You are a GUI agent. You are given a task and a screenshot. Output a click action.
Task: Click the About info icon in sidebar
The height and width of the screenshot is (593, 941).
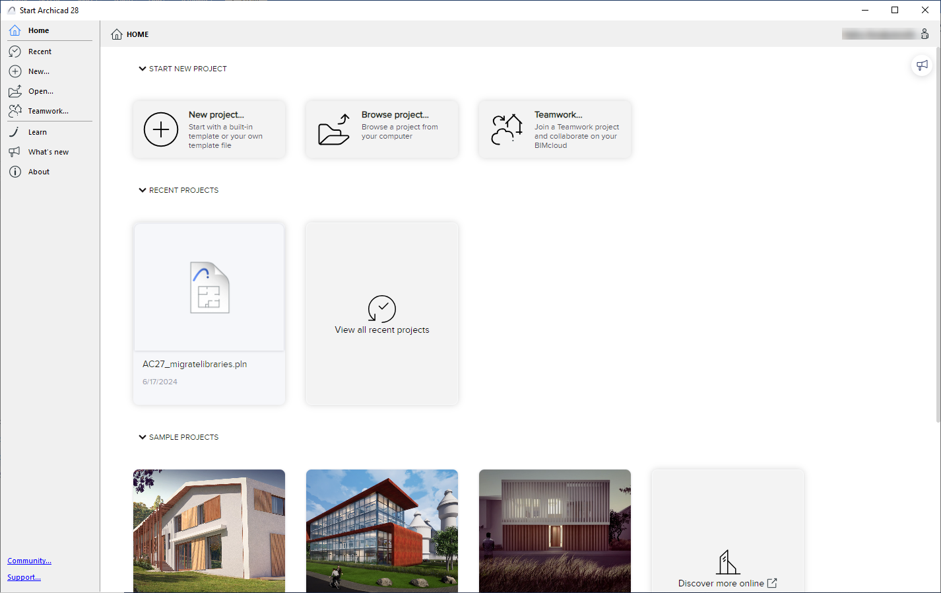[x=15, y=172]
